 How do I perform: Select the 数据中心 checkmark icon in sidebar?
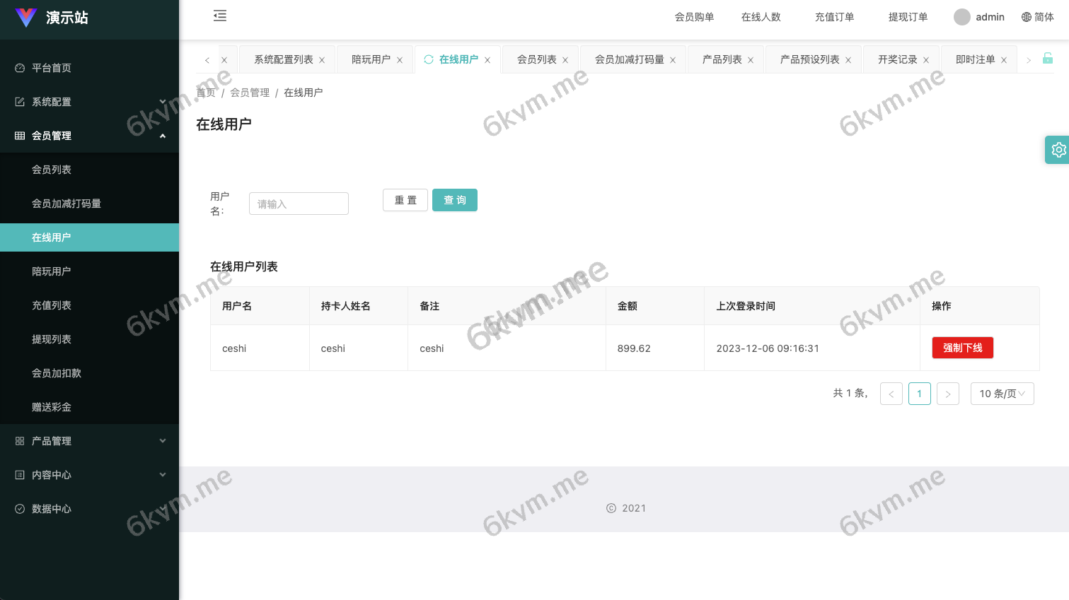[x=19, y=509]
